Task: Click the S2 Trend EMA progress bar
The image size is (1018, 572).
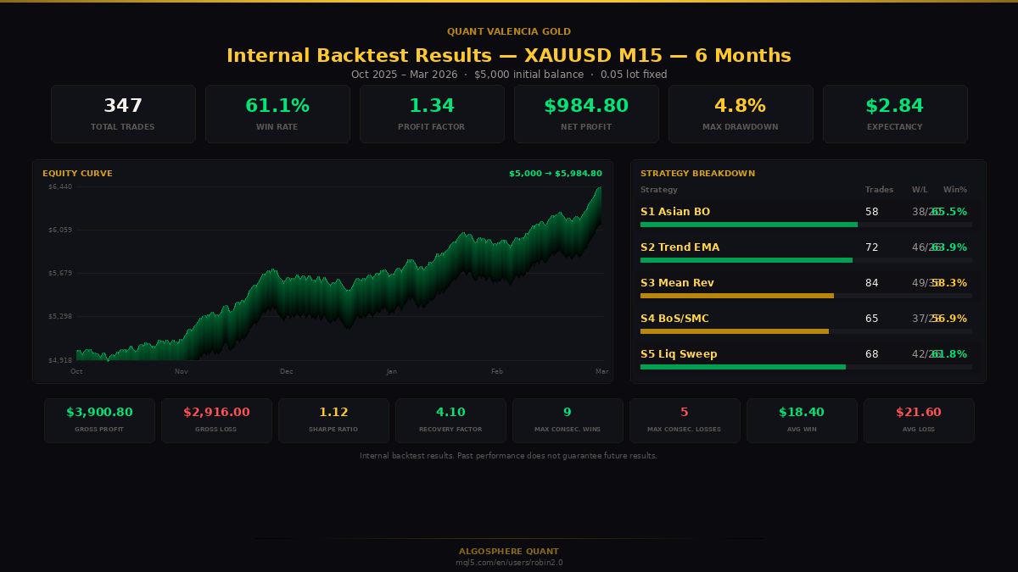Action: 806,260
